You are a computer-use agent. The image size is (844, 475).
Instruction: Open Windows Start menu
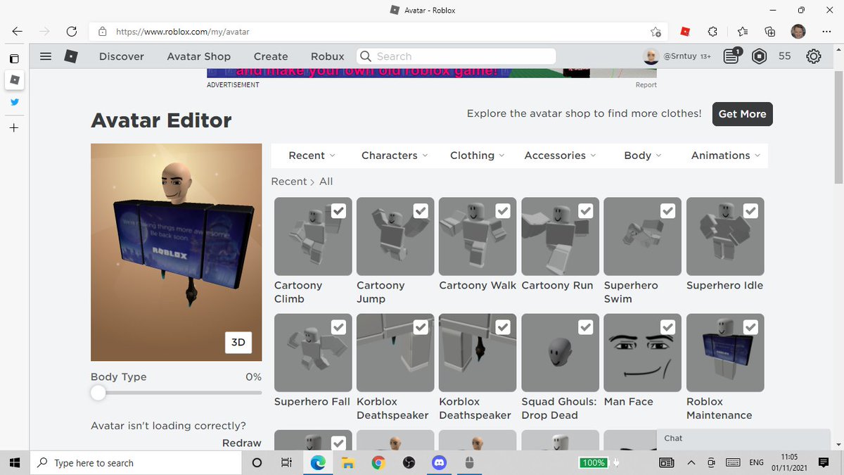pos(14,462)
